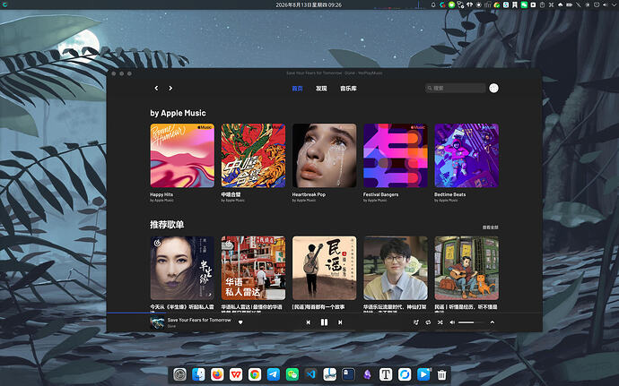Click the Festival Bangers title link
The width and height of the screenshot is (619, 386).
point(380,194)
